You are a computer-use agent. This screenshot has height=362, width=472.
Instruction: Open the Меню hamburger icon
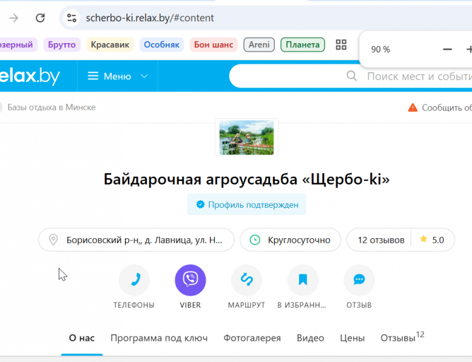(x=93, y=76)
